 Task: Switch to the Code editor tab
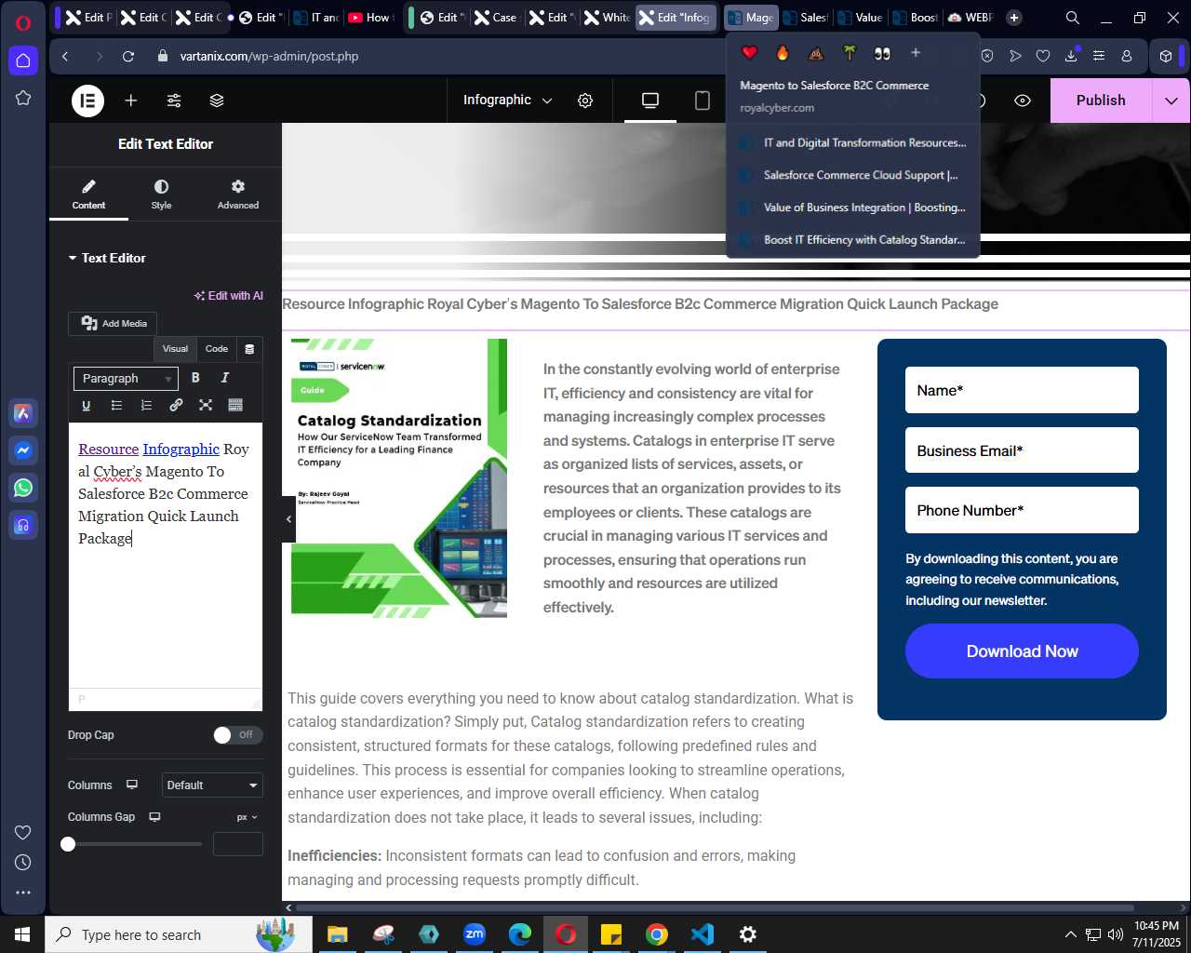click(x=217, y=349)
